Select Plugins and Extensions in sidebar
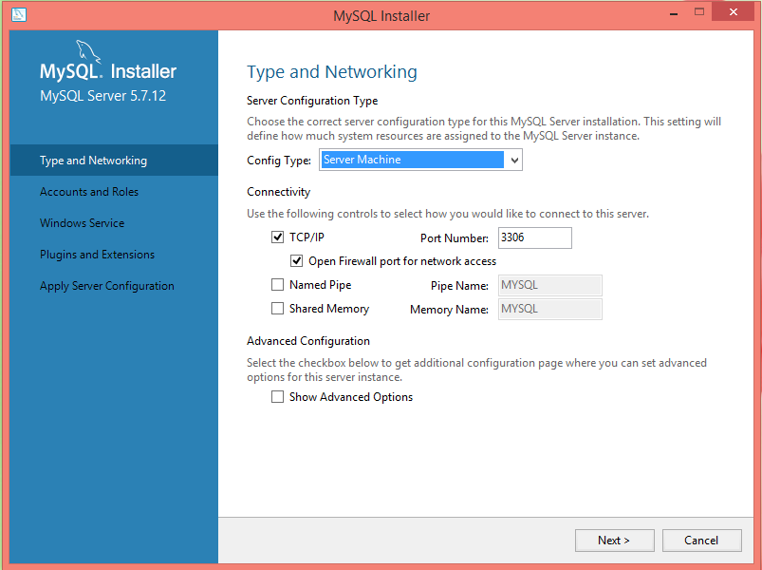The height and width of the screenshot is (570, 762). pos(97,255)
